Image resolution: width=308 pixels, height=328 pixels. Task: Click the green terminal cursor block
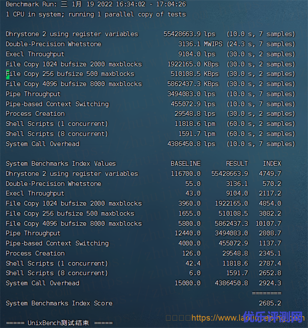(x=7, y=74)
